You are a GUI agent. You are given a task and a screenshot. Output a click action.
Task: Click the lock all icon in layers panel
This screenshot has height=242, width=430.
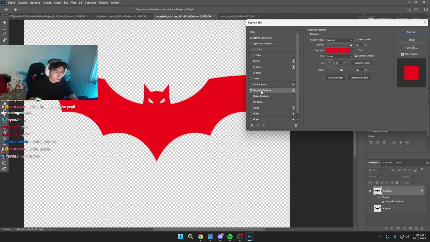point(397,183)
